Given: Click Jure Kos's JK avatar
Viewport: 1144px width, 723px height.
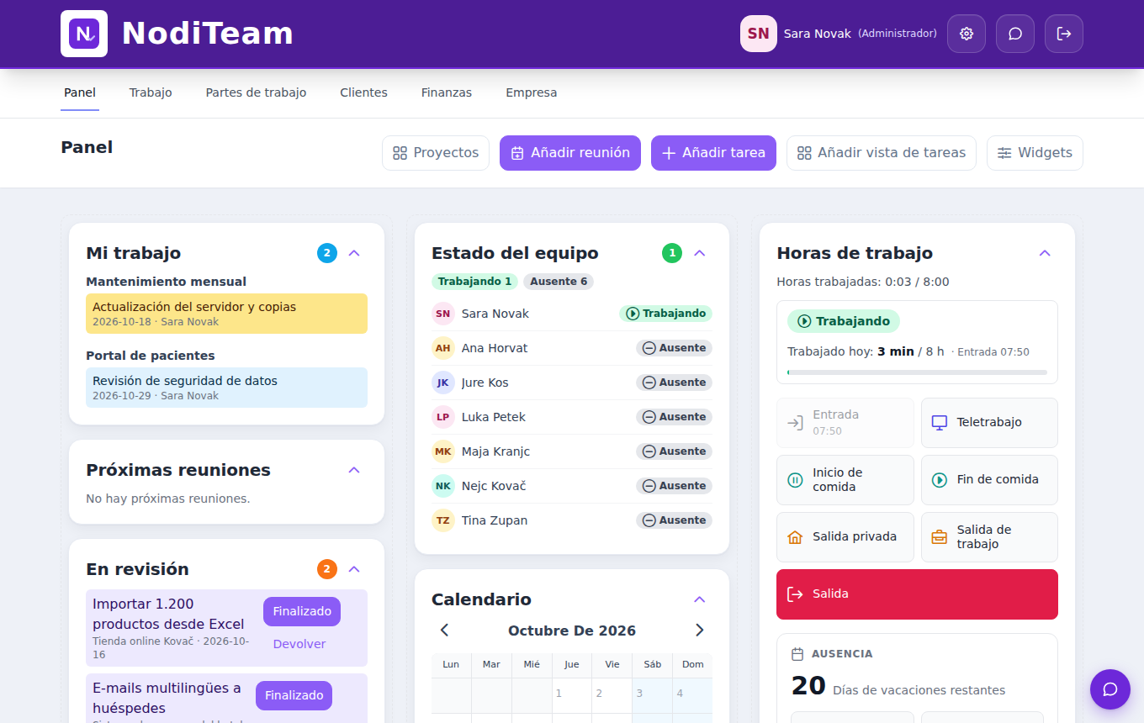Looking at the screenshot, I should 443,383.
